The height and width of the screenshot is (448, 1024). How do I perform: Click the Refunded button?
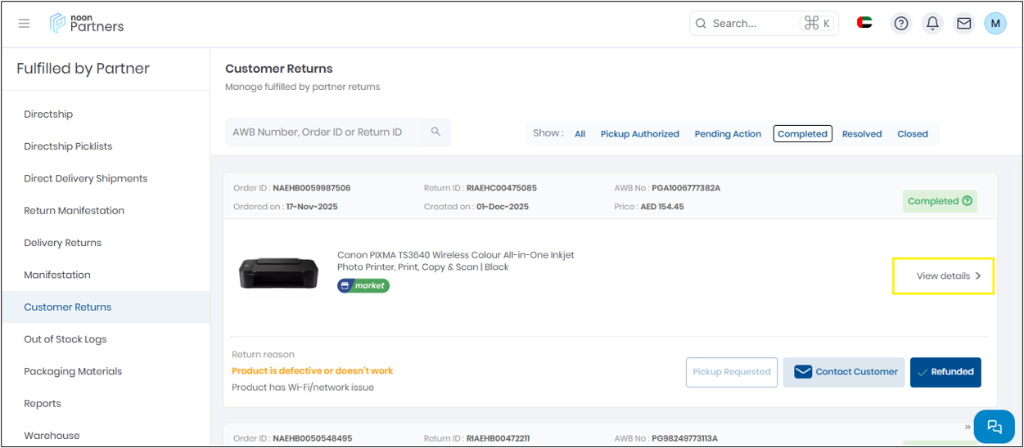(945, 372)
